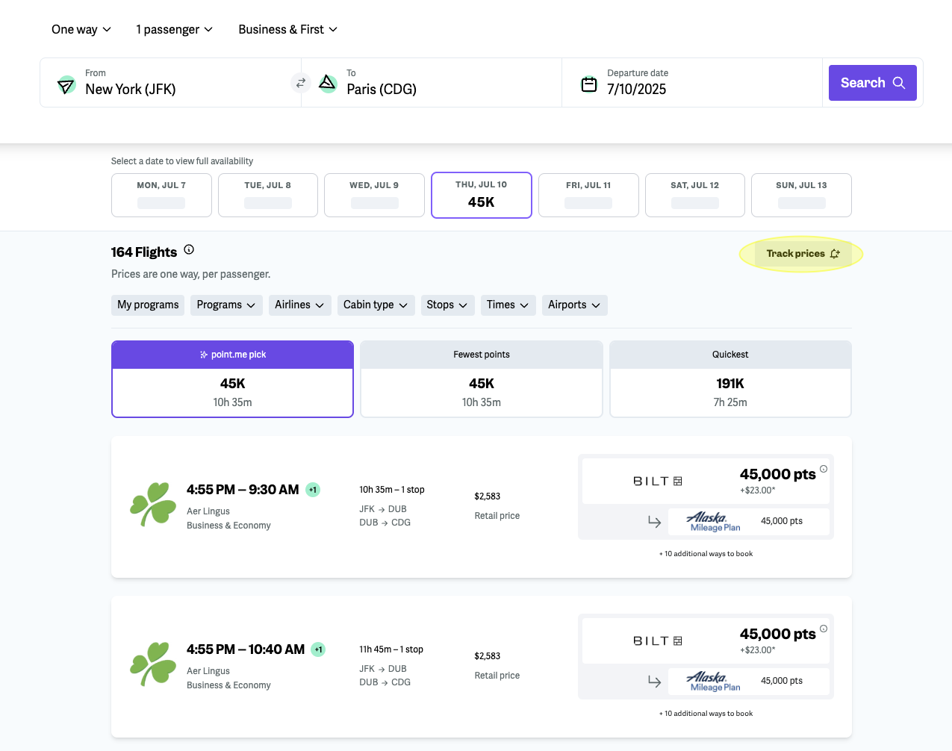952x751 pixels.
Task: Click Alaska Mileage Plan logo on 9:30 AM flight
Action: point(713,521)
